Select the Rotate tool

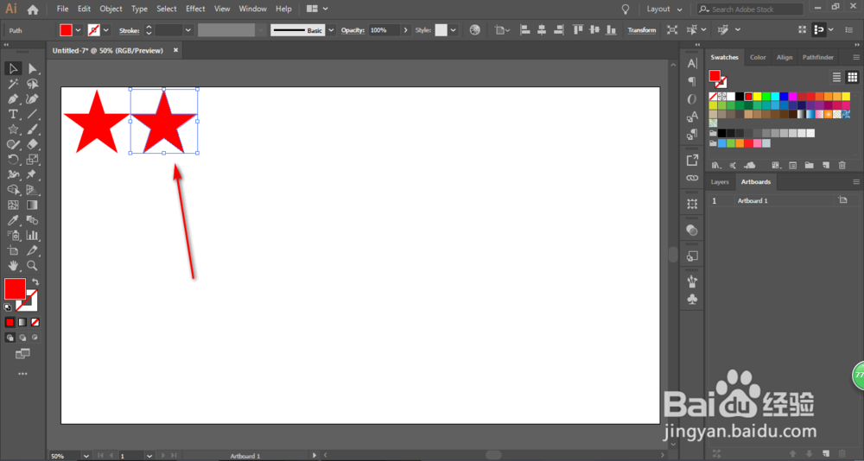(13, 160)
